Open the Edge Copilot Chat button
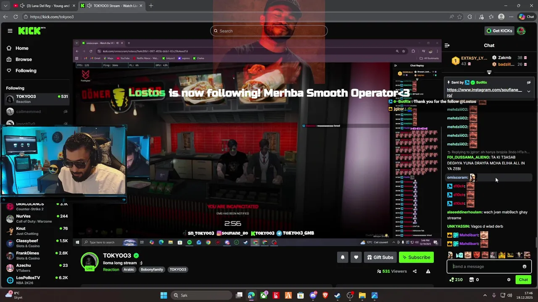Viewport: 538px width, 302px height. (526, 17)
